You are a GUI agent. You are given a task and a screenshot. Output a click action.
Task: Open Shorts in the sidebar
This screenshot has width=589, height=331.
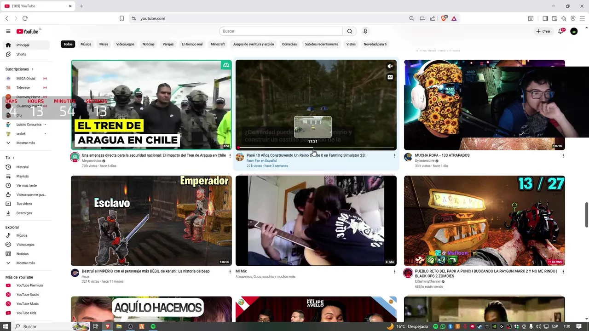26,54
